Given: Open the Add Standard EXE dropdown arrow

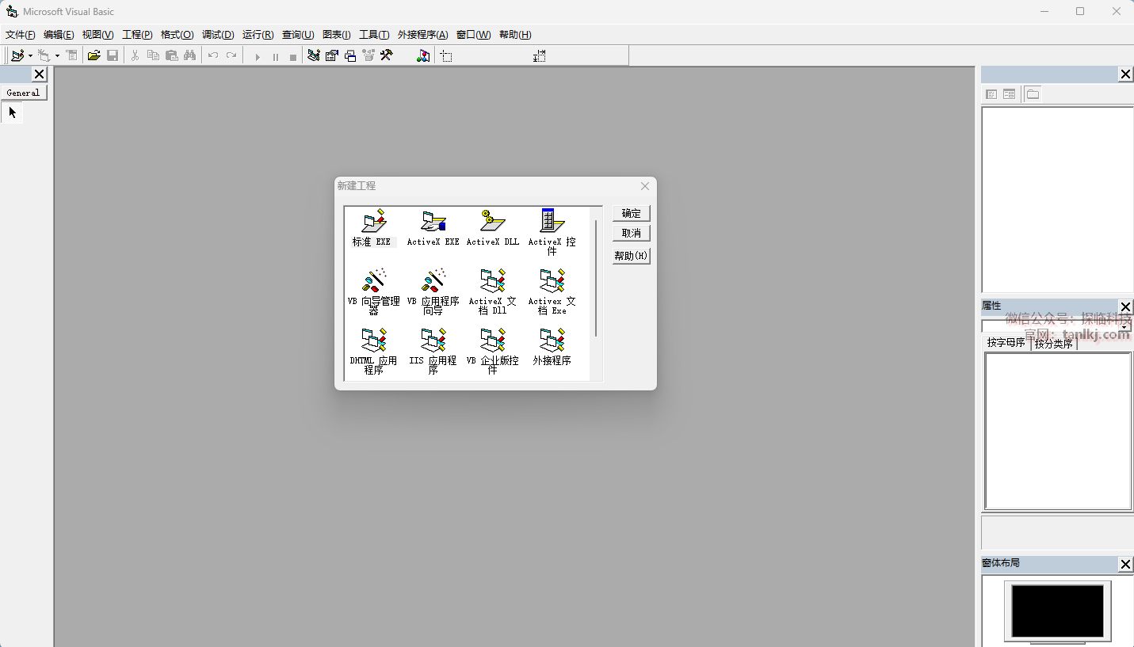Looking at the screenshot, I should (30, 55).
